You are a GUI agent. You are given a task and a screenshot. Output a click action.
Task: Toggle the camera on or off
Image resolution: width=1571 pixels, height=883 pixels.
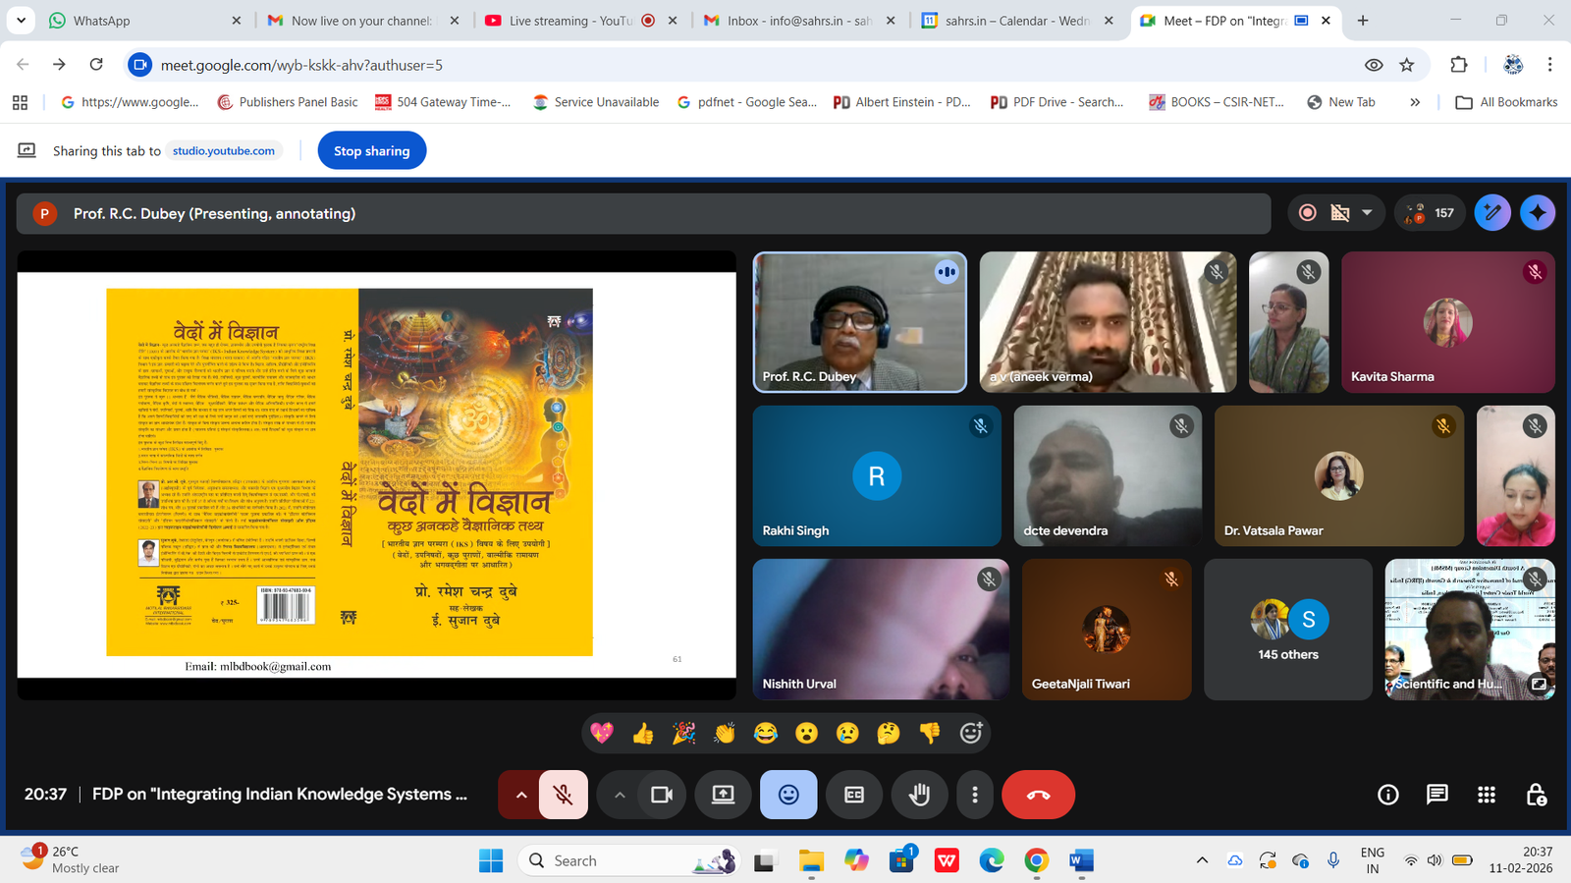662,795
